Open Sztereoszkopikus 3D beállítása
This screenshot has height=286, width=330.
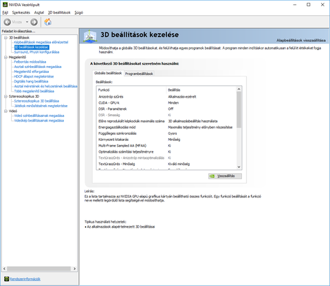pyautogui.click(x=36, y=101)
